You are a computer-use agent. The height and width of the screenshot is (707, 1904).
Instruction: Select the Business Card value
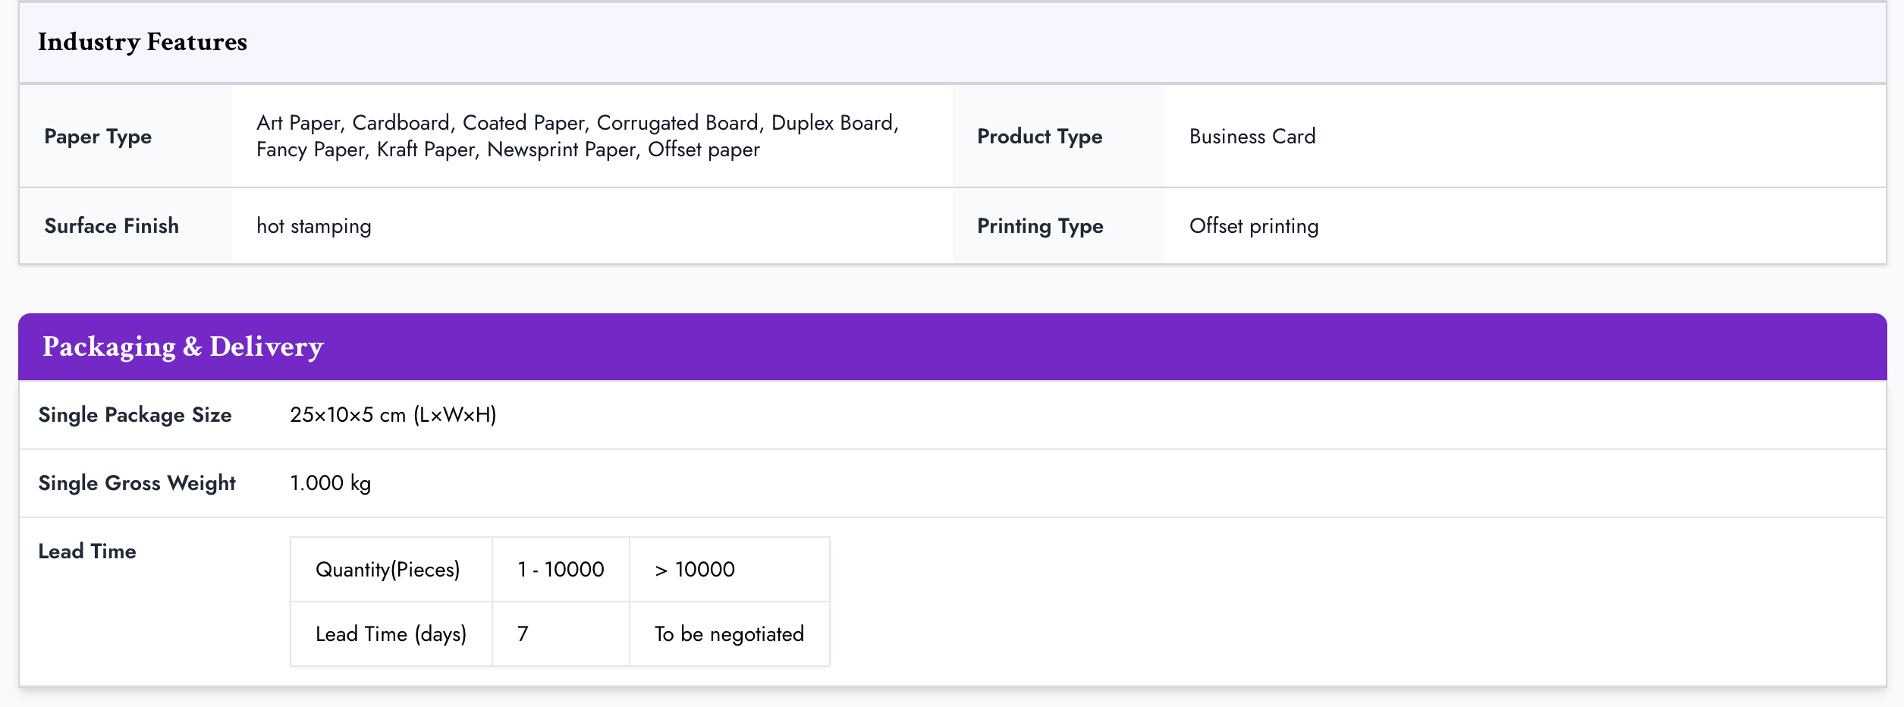click(x=1252, y=137)
